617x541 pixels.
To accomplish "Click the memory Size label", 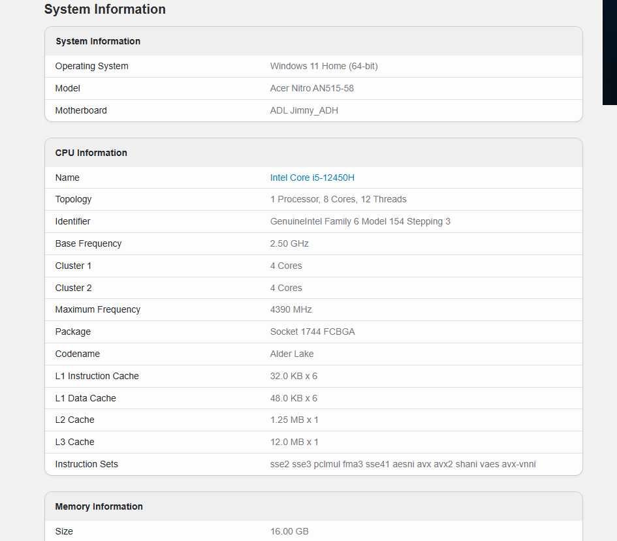I will click(64, 532).
